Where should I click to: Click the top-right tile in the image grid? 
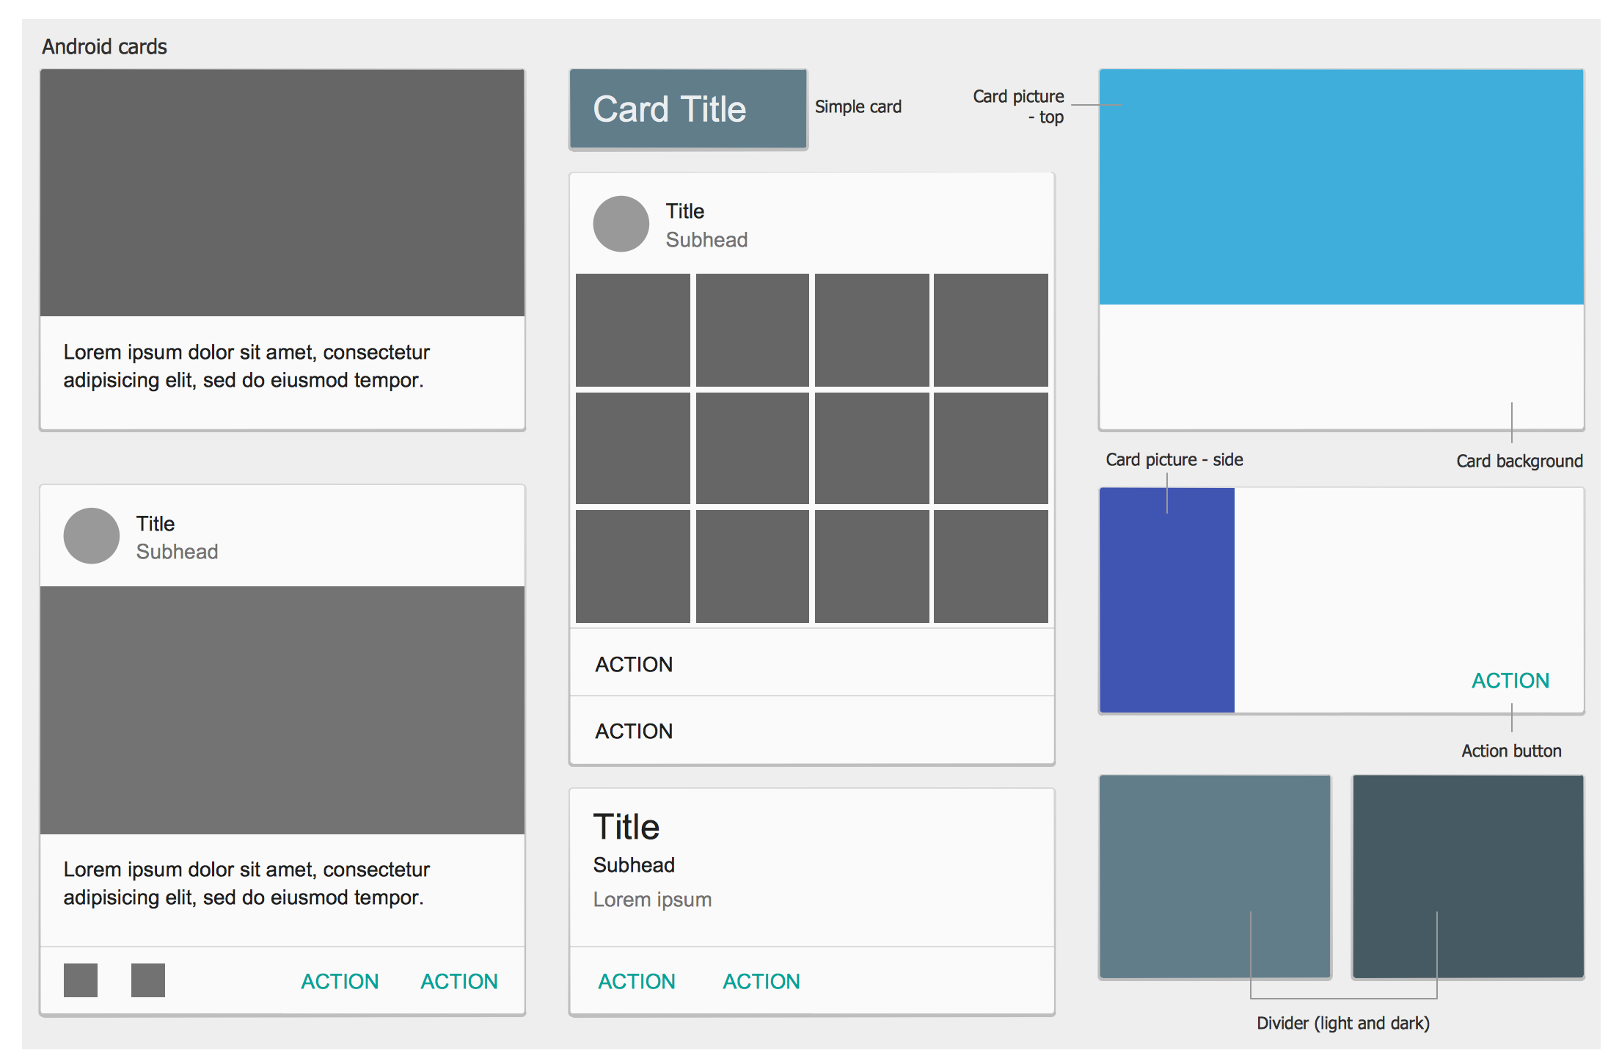(x=990, y=329)
